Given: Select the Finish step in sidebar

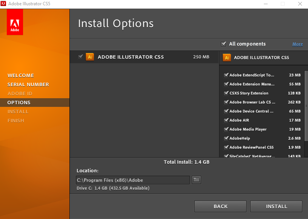Looking at the screenshot, I should (x=16, y=120).
